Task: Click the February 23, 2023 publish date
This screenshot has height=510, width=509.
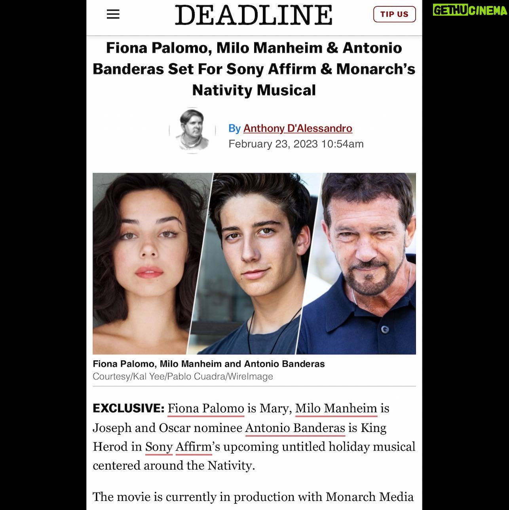Action: pos(296,144)
